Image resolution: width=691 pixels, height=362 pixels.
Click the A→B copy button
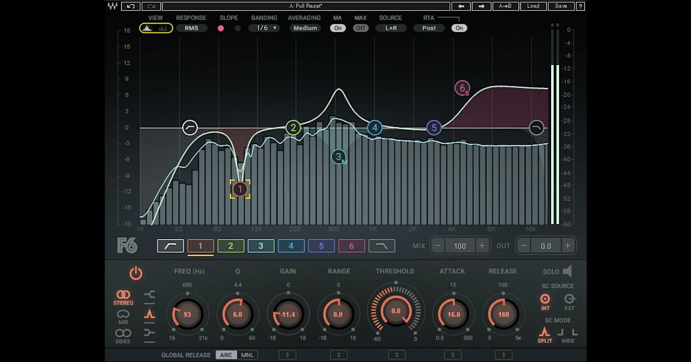click(x=506, y=6)
